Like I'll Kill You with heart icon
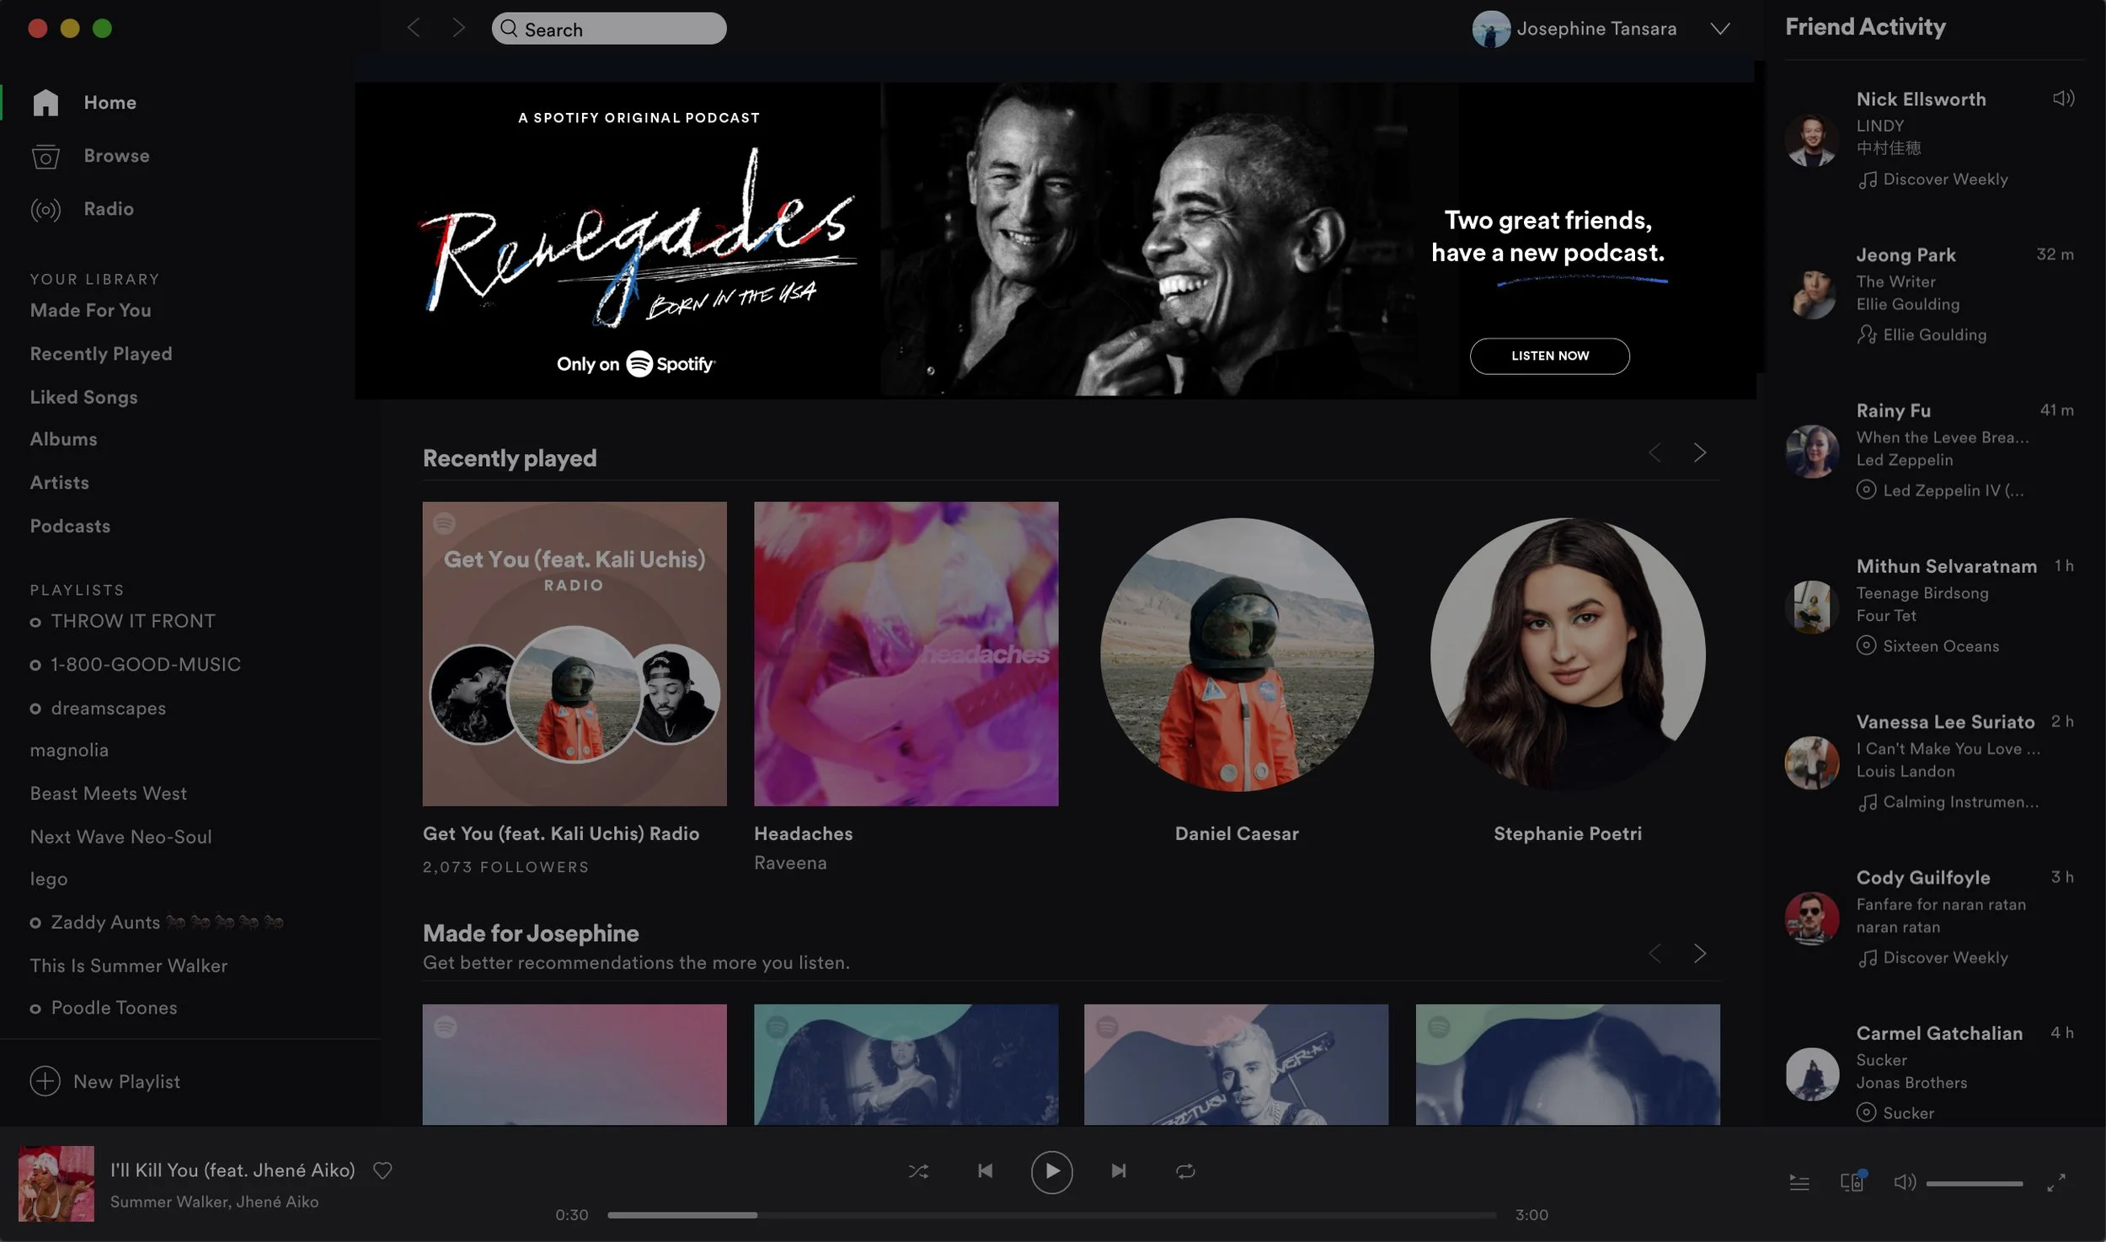 click(382, 1170)
